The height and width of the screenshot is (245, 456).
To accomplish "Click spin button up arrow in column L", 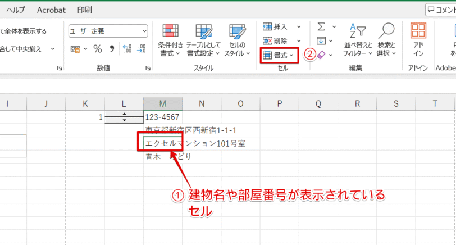I will tap(124, 114).
